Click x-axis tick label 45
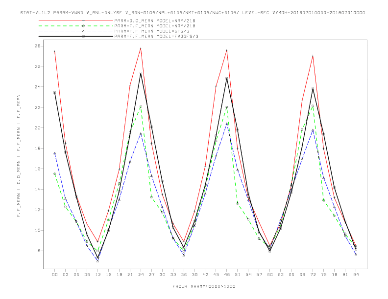 pos(216,275)
